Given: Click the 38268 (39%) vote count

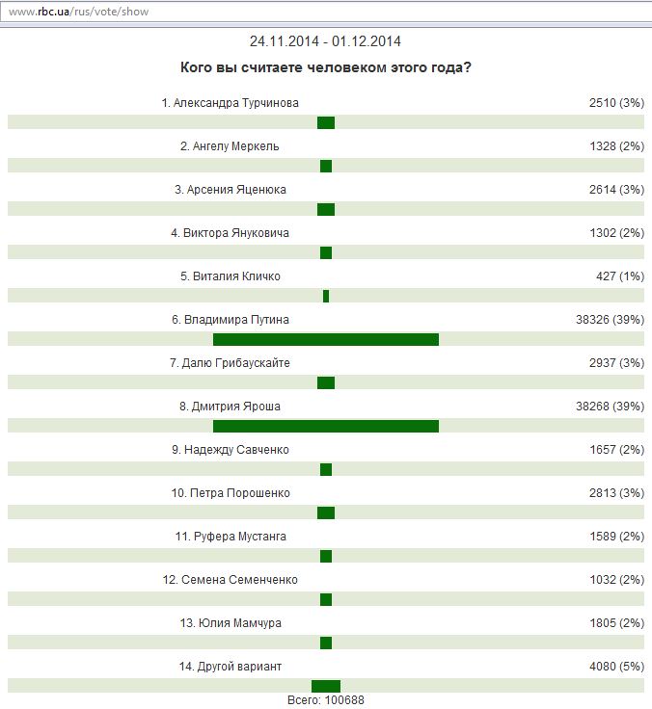Looking at the screenshot, I should tap(610, 407).
